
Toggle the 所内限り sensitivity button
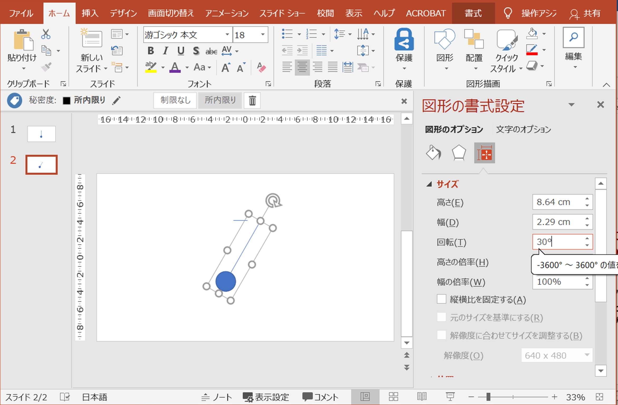(220, 100)
